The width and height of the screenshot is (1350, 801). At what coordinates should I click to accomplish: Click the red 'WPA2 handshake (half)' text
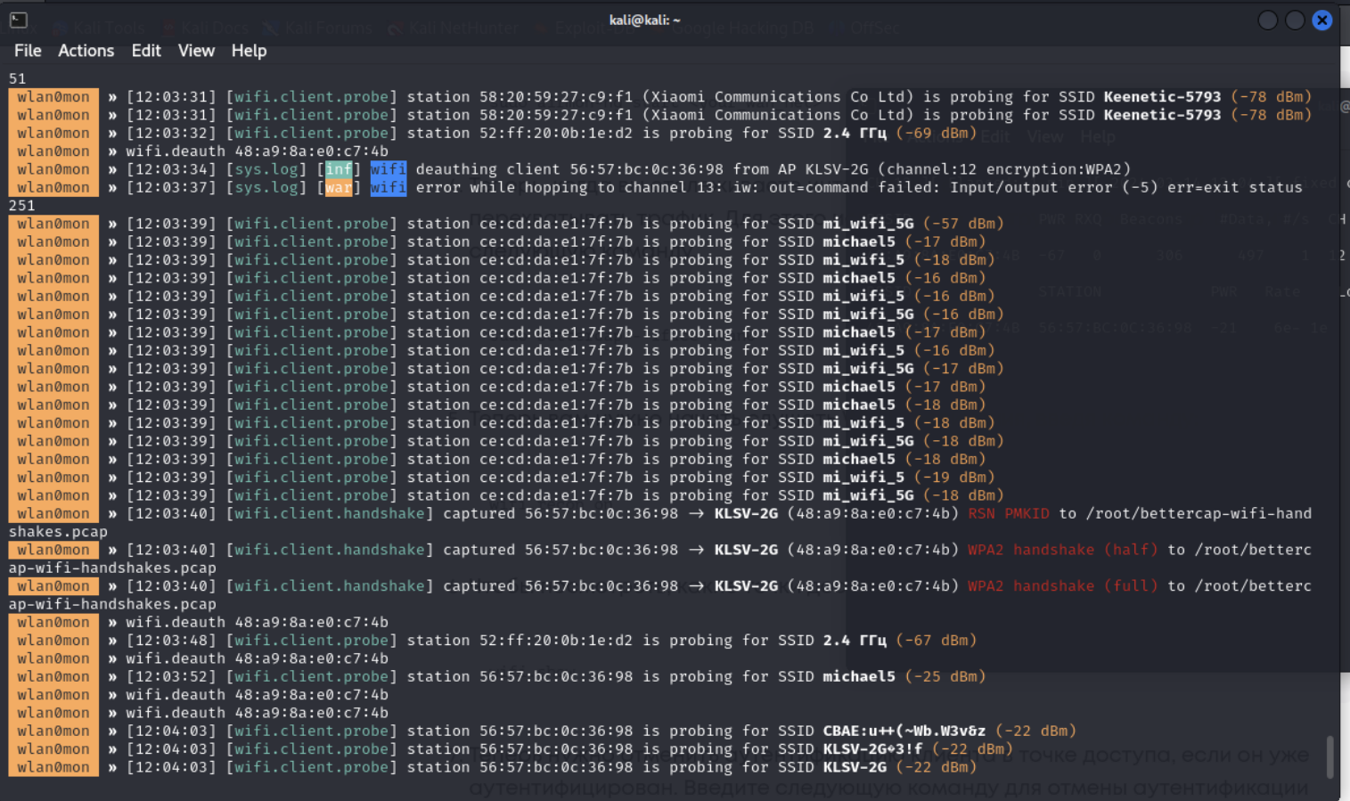pos(1062,550)
